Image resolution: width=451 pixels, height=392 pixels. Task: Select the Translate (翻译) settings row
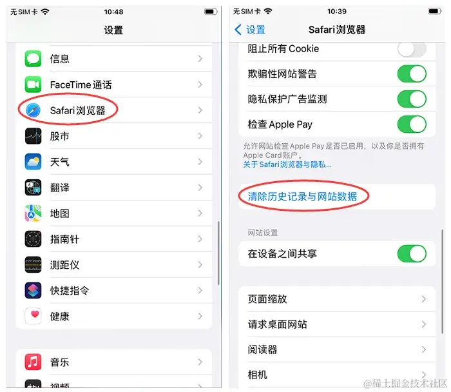click(x=114, y=188)
